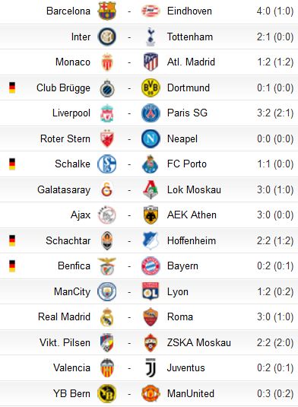Click the Schalke 04 blue crest
Screen dimensions: 298x407
coord(107,164)
